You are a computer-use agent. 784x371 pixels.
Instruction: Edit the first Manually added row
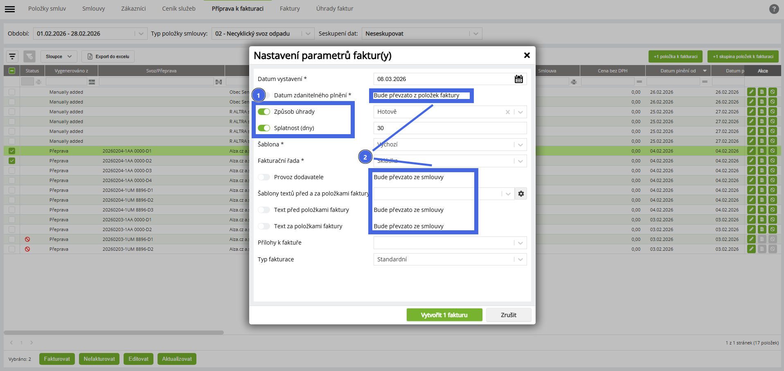[x=751, y=92]
